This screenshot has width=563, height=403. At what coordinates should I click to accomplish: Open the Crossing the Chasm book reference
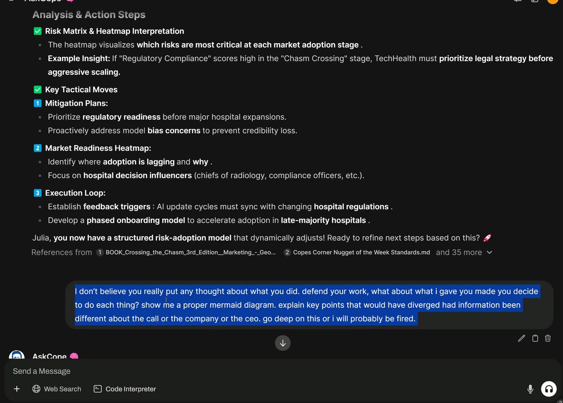pos(190,253)
